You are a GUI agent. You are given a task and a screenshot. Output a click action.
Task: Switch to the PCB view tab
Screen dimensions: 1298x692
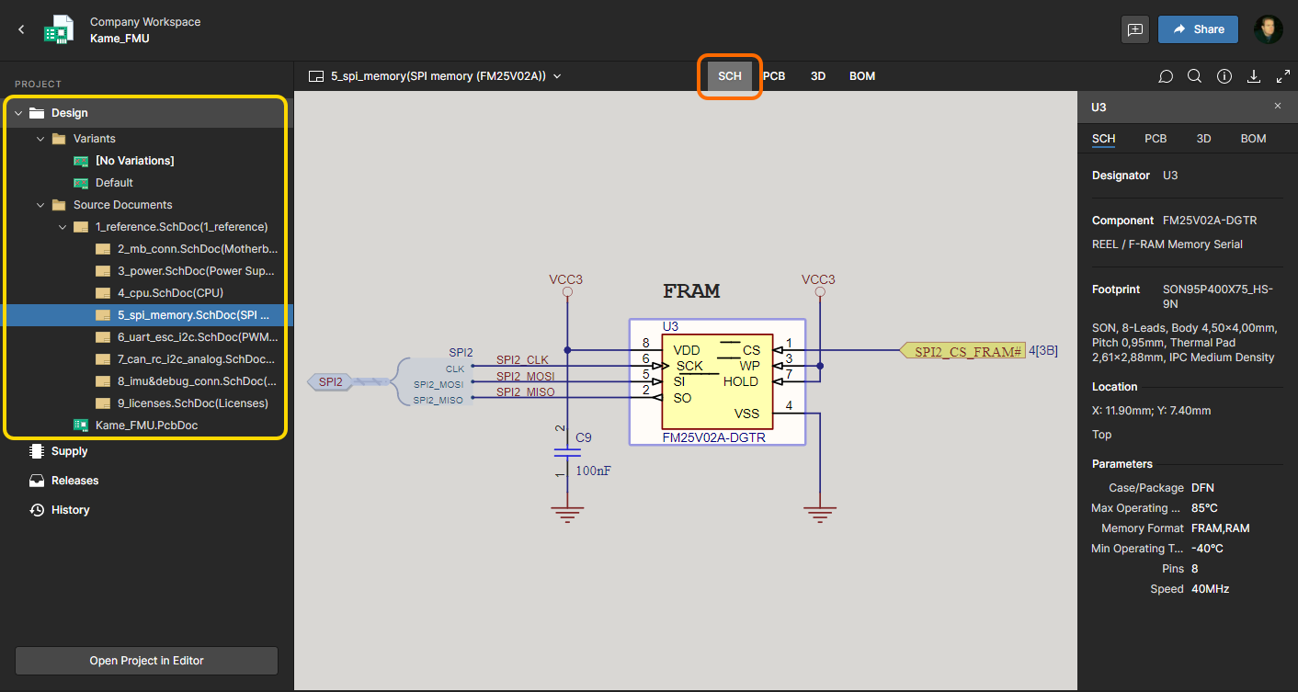pos(774,76)
